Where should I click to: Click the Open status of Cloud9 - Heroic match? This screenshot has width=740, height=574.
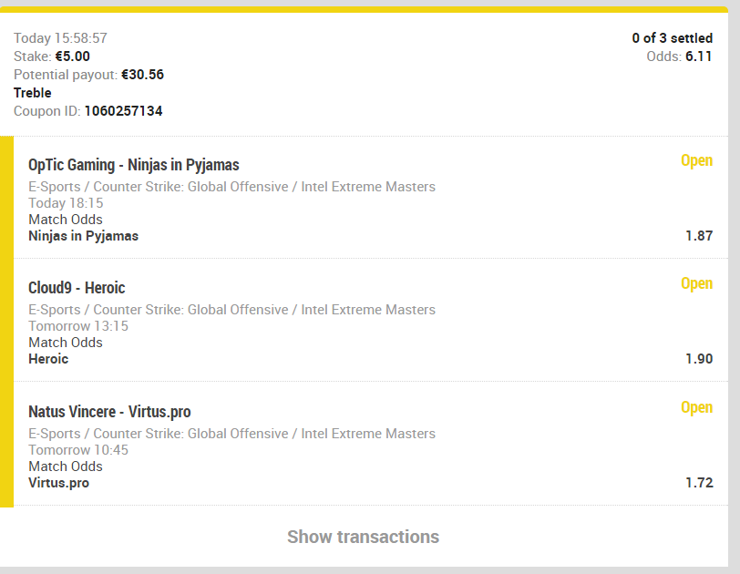point(696,283)
